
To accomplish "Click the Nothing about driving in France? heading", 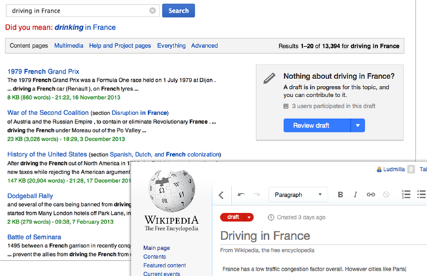I will click(339, 76).
